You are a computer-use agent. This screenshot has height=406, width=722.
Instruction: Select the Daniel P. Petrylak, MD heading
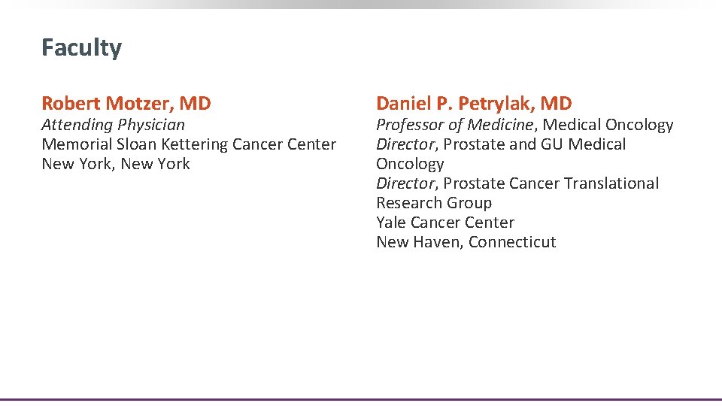pyautogui.click(x=474, y=103)
